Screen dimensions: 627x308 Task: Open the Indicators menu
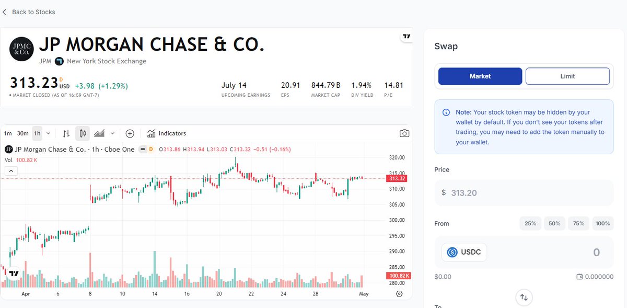(166, 133)
